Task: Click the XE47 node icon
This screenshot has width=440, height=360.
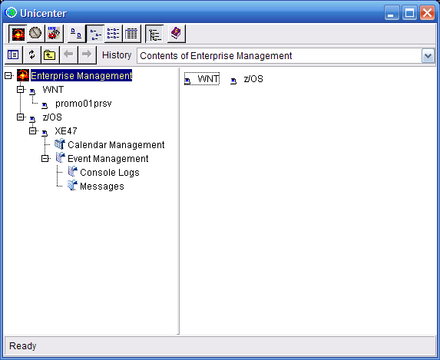Action: click(45, 133)
